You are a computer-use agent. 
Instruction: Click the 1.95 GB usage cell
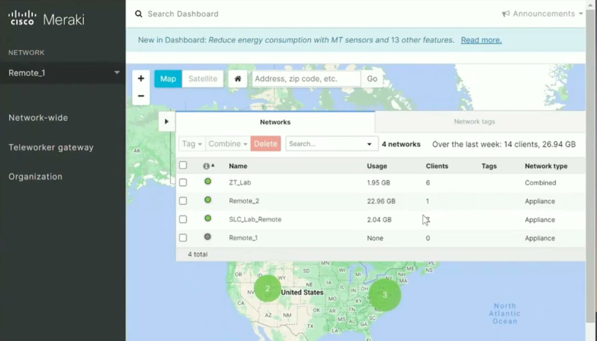pos(379,182)
